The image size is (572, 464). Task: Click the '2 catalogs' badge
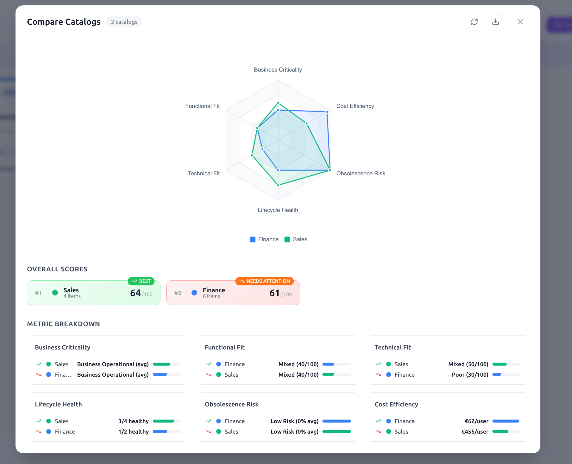click(124, 22)
